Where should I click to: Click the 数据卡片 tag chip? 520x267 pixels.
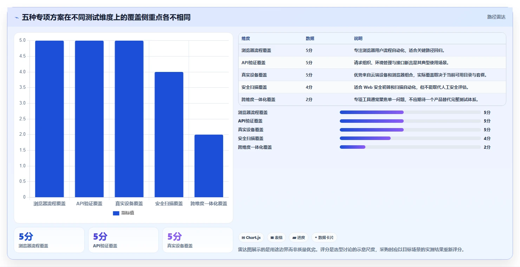coord(324,238)
